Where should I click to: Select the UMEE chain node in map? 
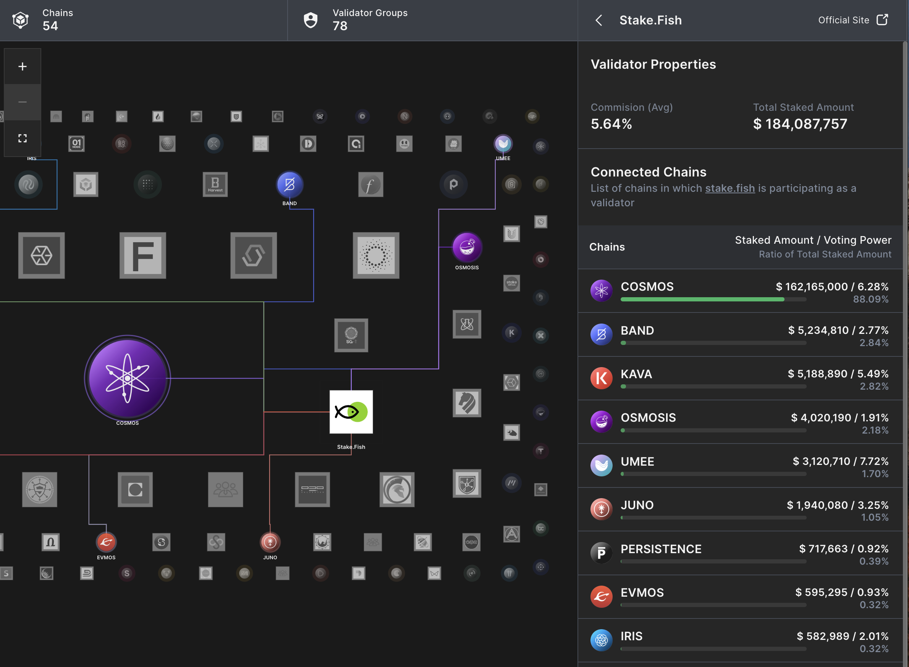pos(503,144)
